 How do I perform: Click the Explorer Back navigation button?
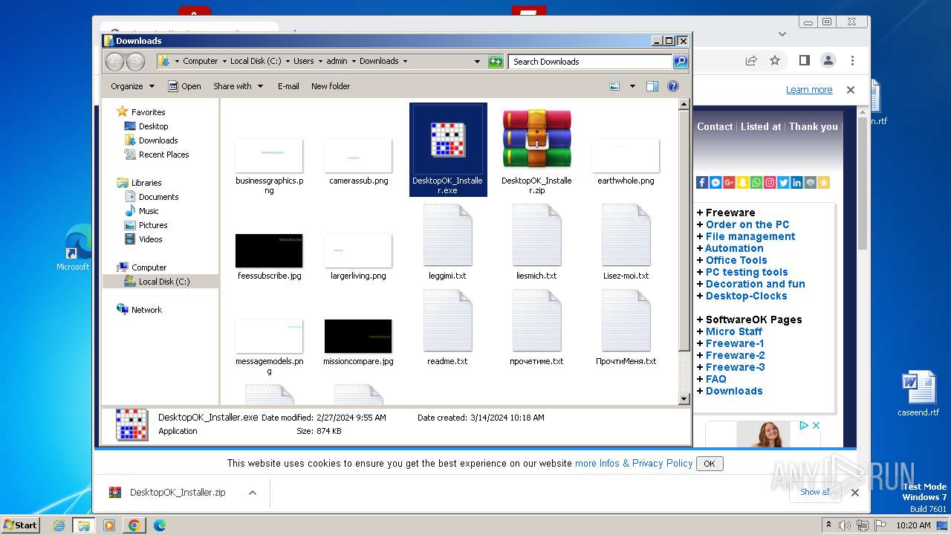point(115,62)
